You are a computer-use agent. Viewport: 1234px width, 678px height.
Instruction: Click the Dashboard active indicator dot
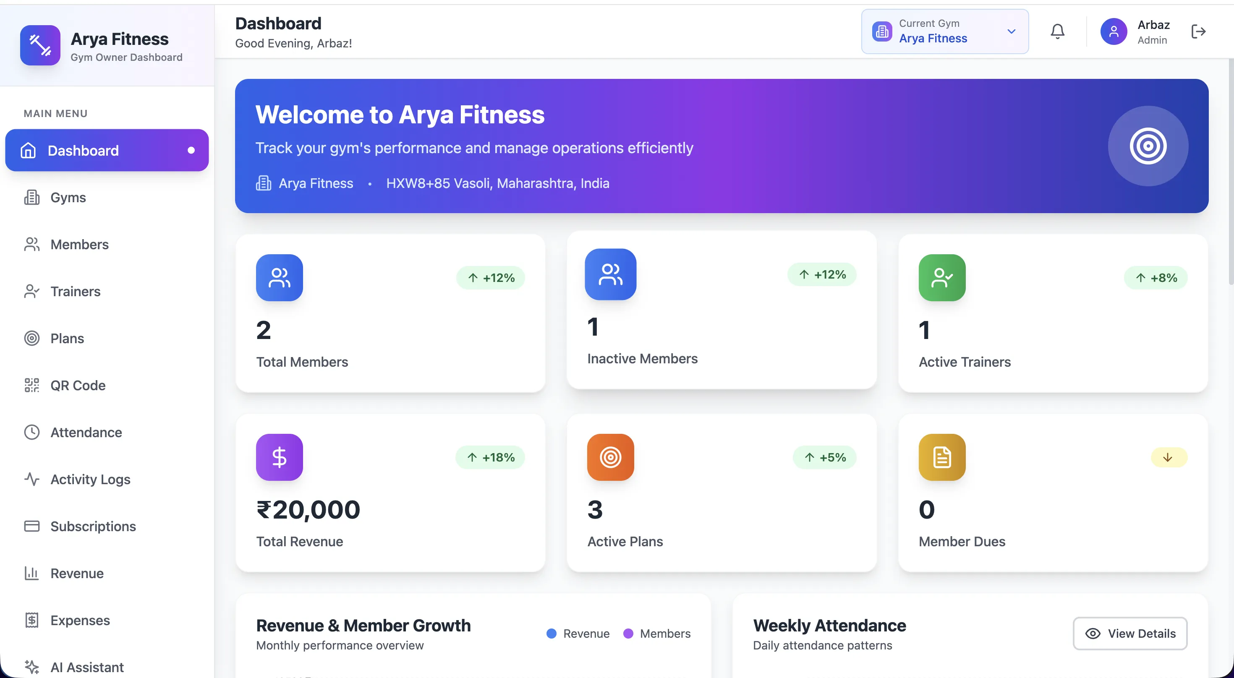pyautogui.click(x=191, y=150)
